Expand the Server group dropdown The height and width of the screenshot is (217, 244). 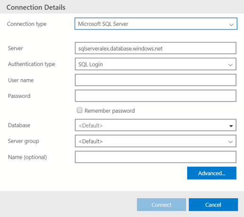pyautogui.click(x=156, y=141)
